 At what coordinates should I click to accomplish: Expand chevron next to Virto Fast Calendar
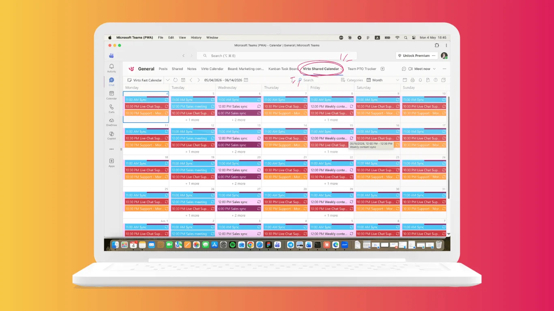click(x=167, y=80)
